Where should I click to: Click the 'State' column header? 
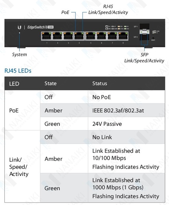tap(51, 83)
